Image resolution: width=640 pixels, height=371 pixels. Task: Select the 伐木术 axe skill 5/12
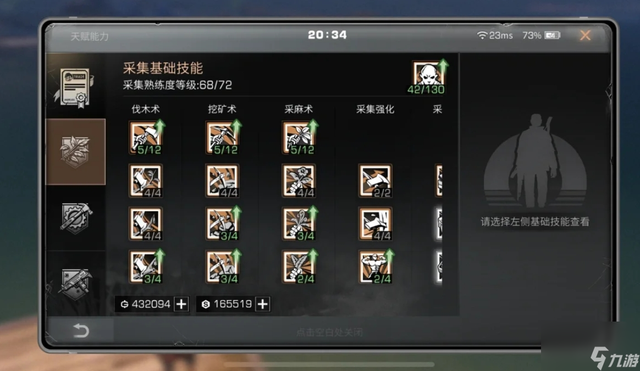(146, 137)
